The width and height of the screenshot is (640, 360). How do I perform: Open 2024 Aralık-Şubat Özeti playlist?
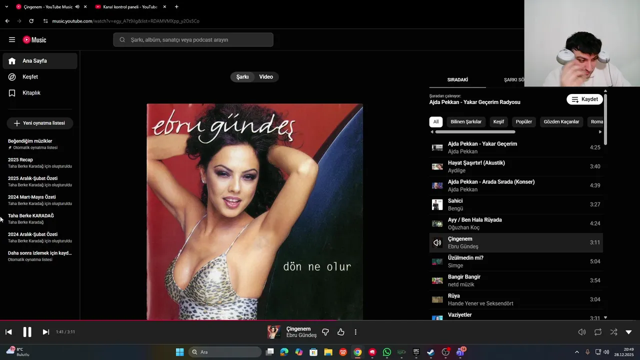click(x=40, y=237)
